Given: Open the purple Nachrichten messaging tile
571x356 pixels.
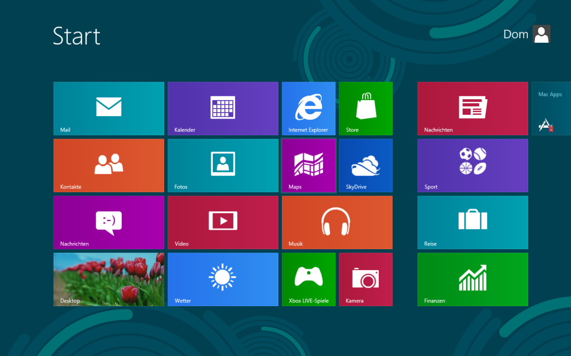Looking at the screenshot, I should pyautogui.click(x=108, y=222).
